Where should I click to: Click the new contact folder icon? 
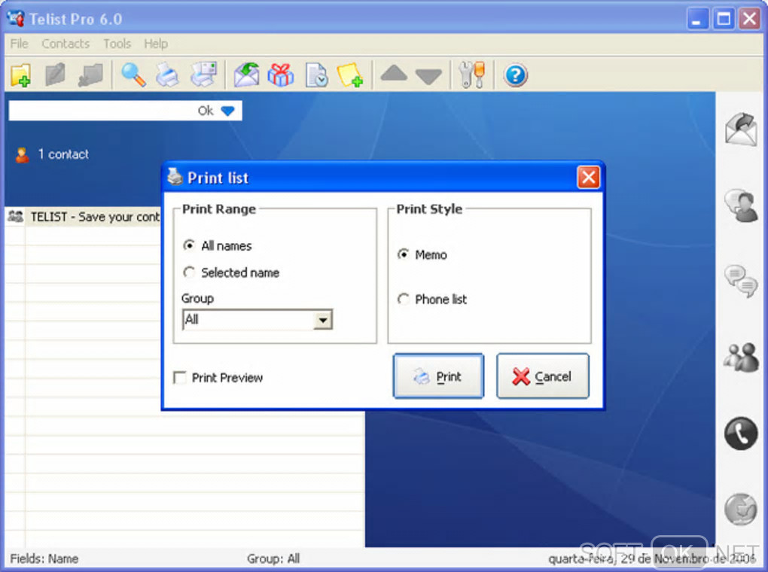coord(21,75)
